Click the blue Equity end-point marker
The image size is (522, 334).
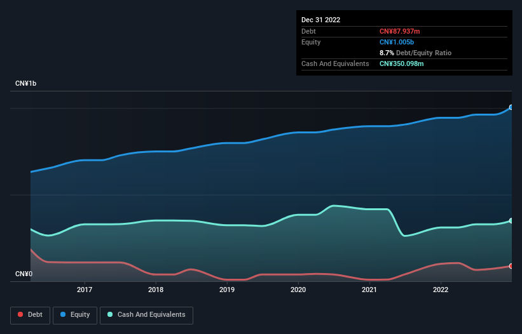(511, 107)
